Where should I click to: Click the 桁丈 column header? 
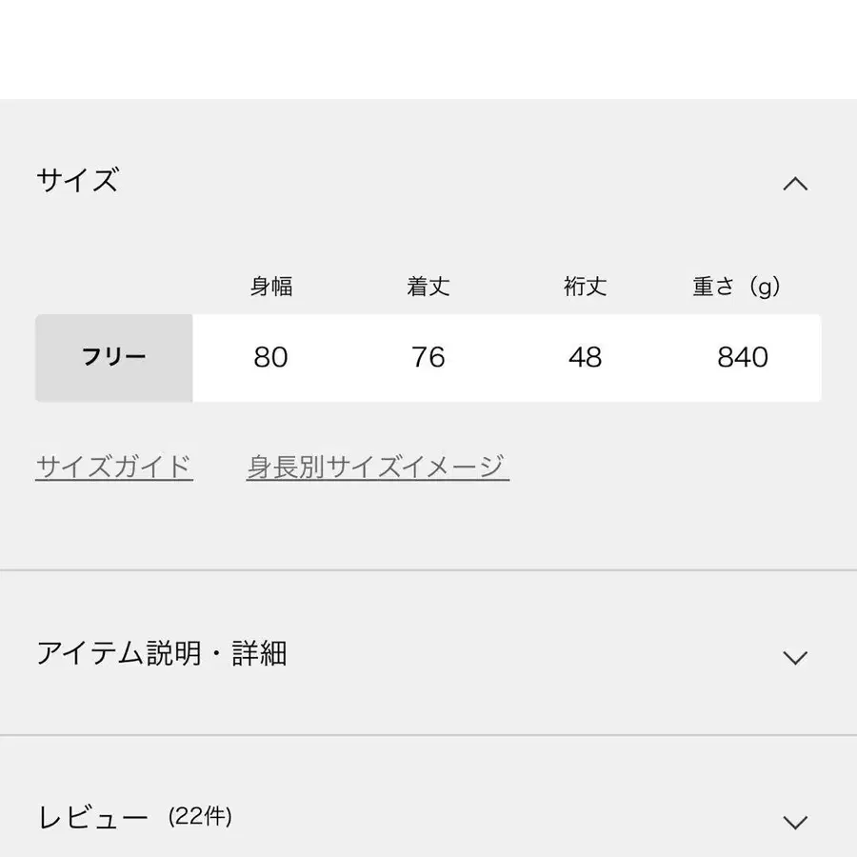point(585,287)
